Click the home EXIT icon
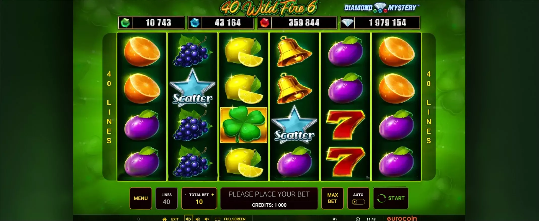The image size is (539, 221). tap(165, 219)
